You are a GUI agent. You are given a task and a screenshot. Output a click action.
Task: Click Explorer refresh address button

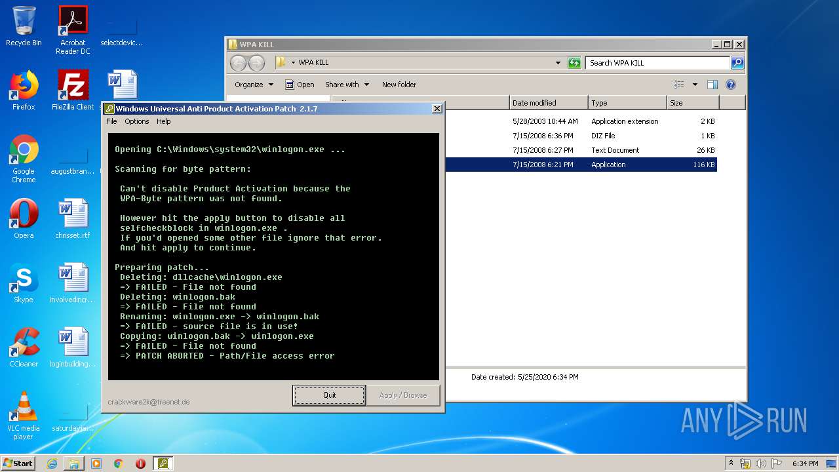click(574, 63)
